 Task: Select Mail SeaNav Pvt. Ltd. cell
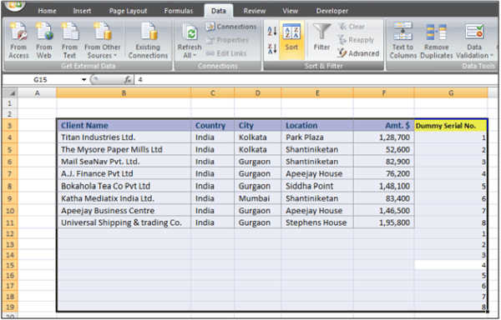pos(124,162)
